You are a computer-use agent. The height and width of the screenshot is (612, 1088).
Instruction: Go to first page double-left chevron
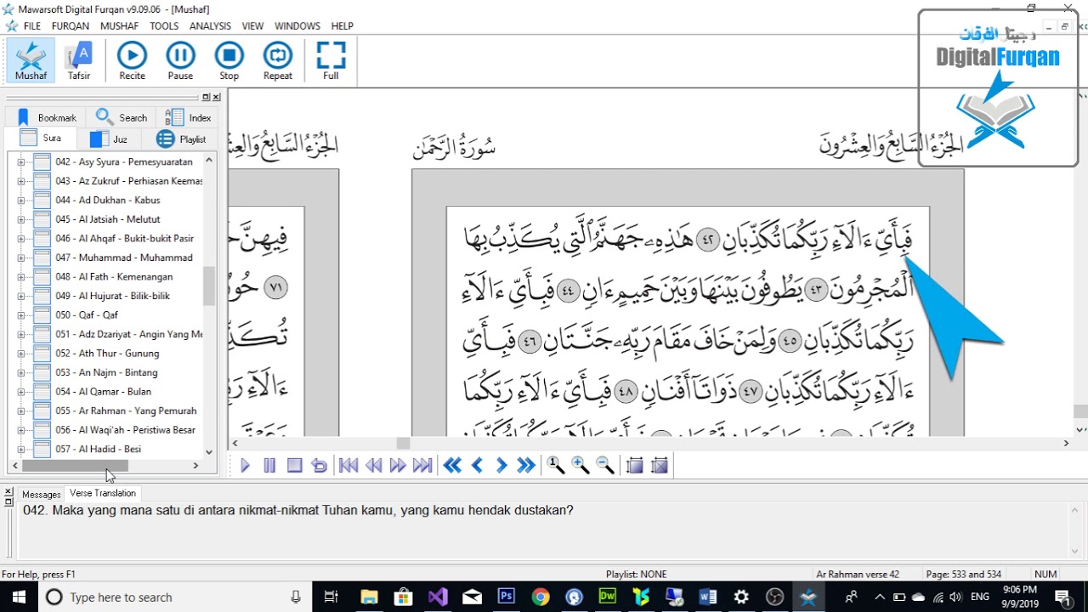point(452,465)
